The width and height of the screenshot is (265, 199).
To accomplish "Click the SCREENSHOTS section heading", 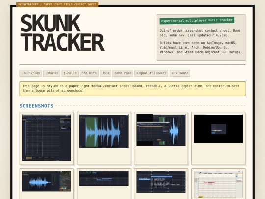I will click(36, 106).
